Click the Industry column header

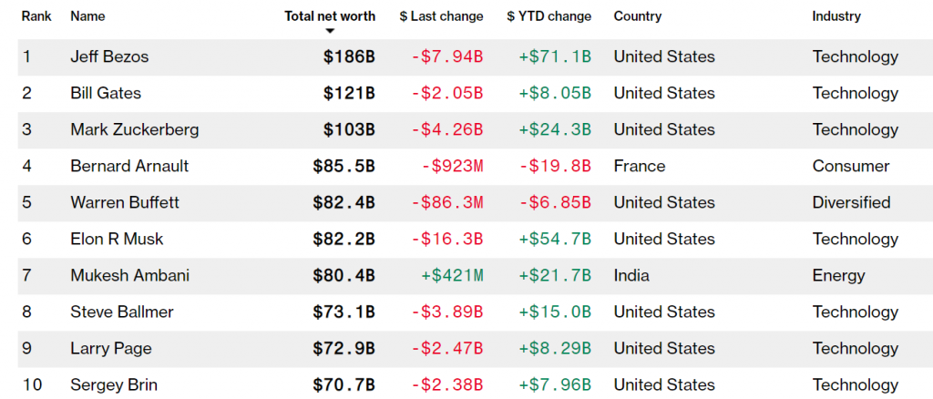point(836,16)
